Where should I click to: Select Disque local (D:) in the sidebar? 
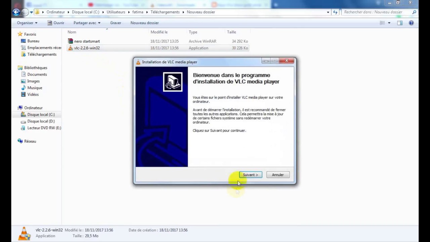[x=41, y=121]
